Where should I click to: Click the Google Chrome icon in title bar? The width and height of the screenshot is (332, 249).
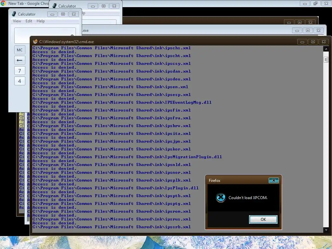[3, 3]
